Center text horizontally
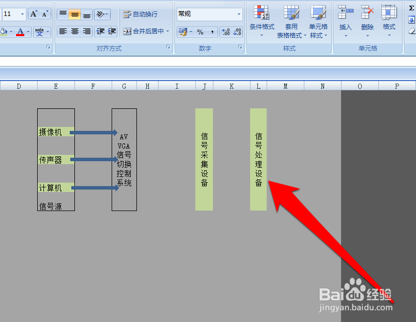416x322 pixels. (75, 31)
